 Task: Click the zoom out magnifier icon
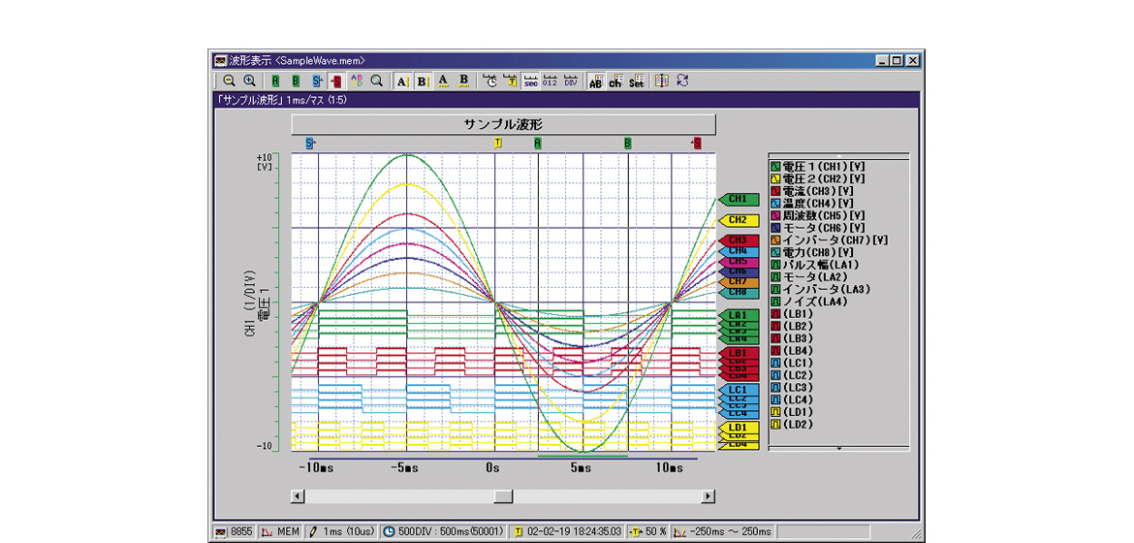coord(229,81)
